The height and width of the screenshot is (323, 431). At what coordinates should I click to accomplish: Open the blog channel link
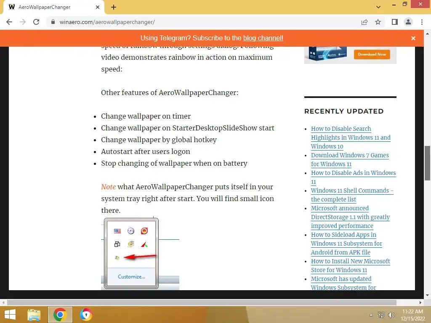[x=263, y=38]
